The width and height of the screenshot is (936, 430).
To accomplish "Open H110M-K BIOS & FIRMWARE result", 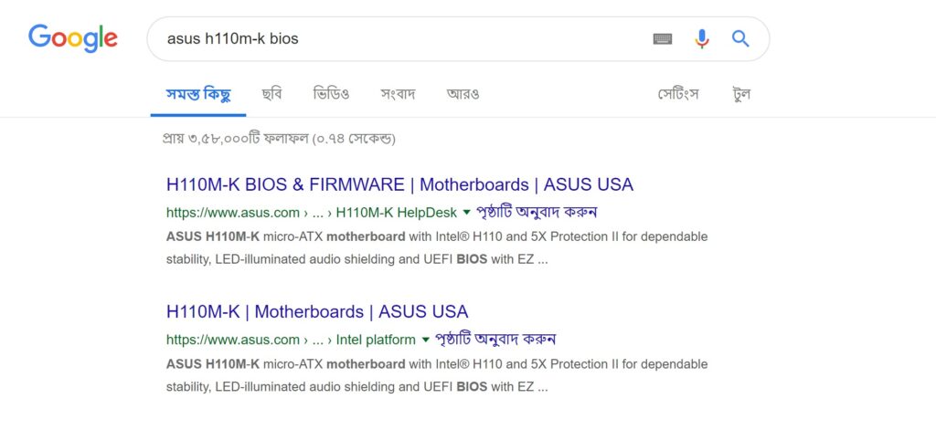I will click(399, 184).
